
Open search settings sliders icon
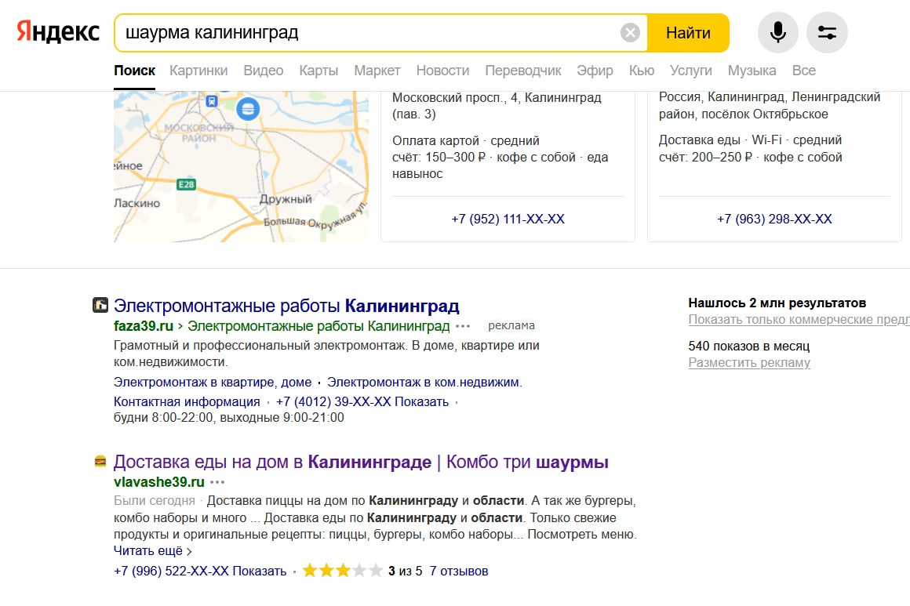(x=827, y=32)
